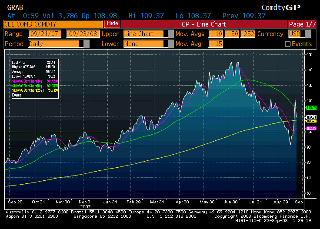Click the Hide button

click(x=112, y=24)
